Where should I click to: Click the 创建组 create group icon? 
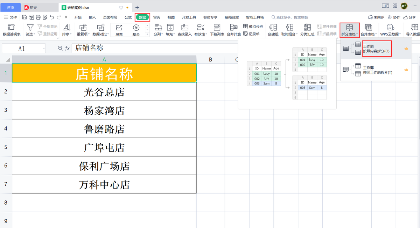273,27
